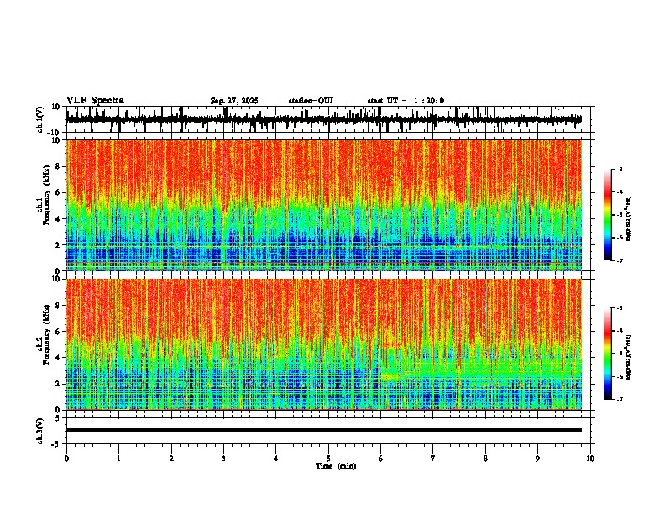
Task: Click the ch.2 color bar "log(PSD)" label
Action: 629,357
